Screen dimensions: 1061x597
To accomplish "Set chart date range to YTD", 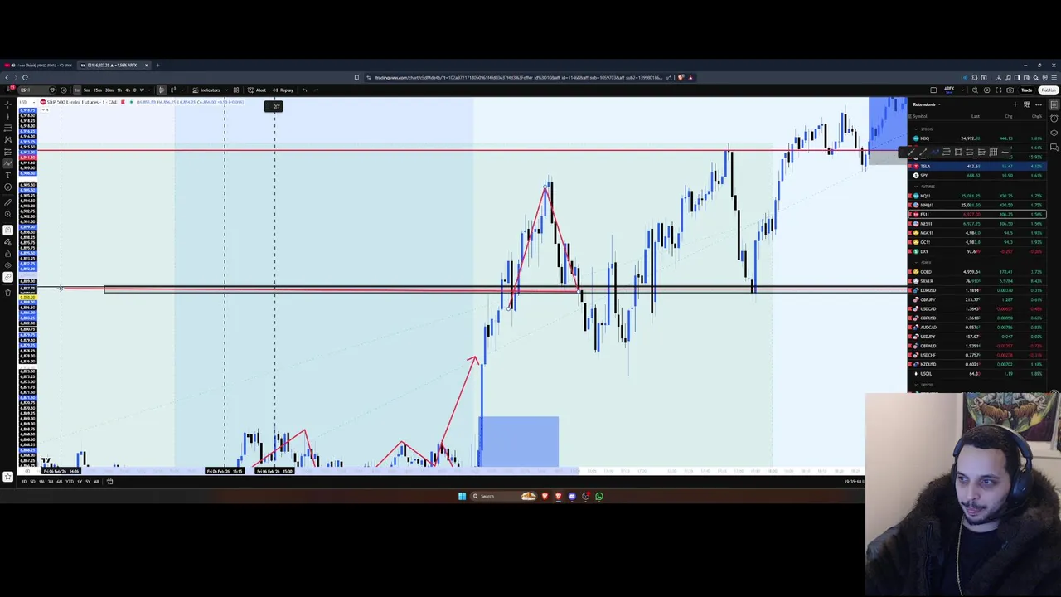I will (70, 482).
